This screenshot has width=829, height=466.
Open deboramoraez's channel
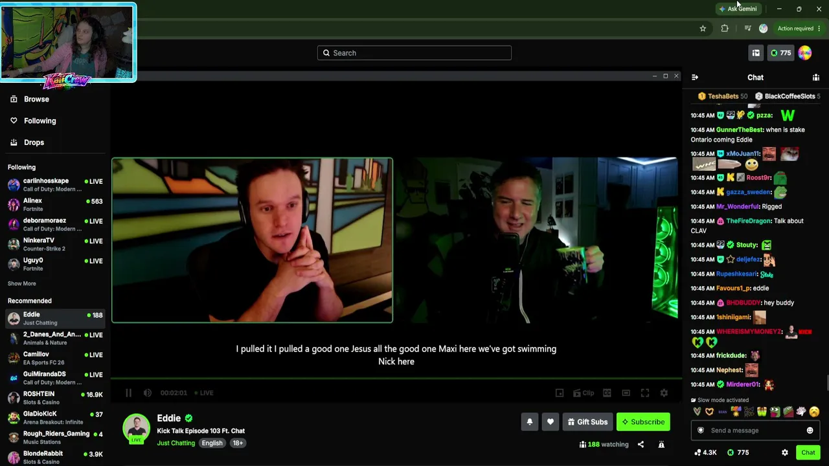pos(55,225)
